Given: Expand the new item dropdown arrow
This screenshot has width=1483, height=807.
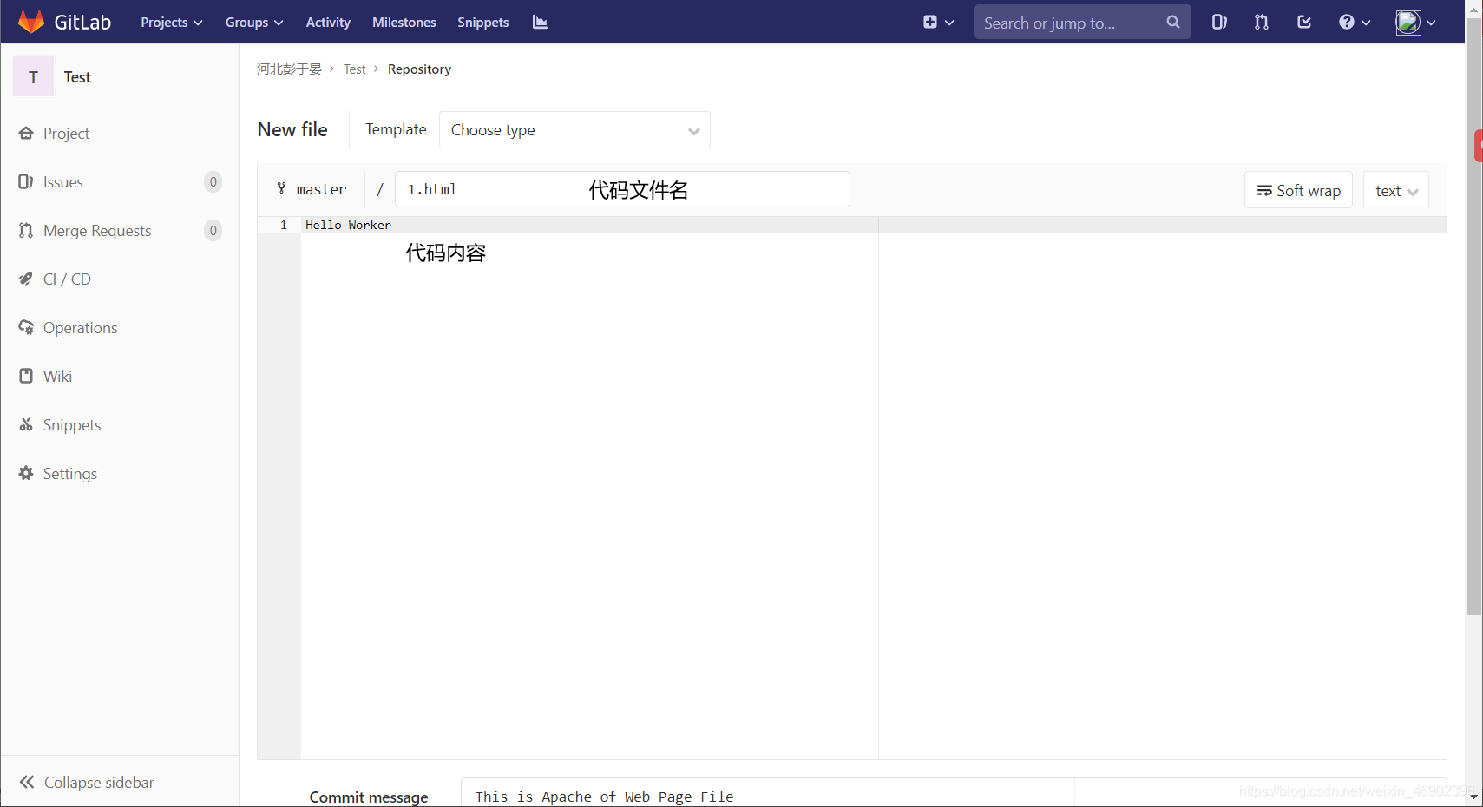Looking at the screenshot, I should 949,23.
